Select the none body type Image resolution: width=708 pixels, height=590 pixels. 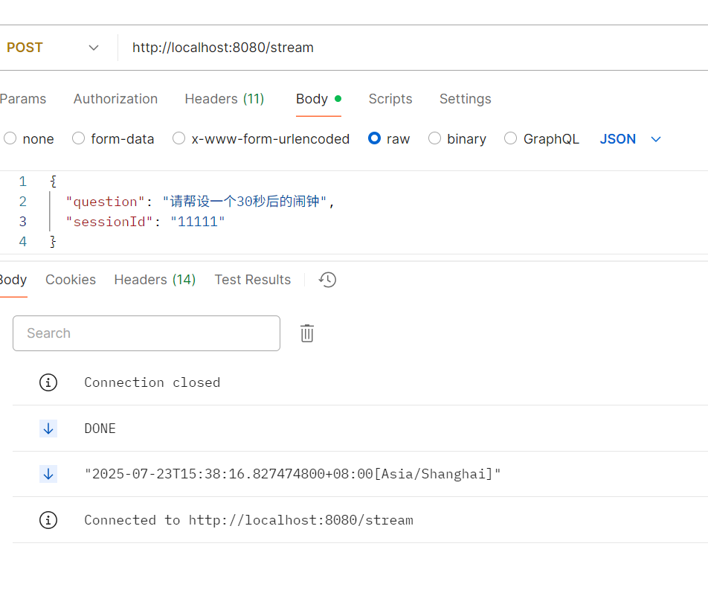[28, 138]
